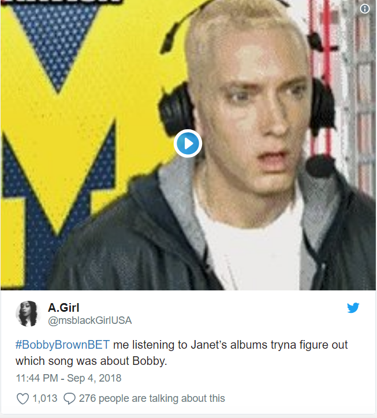Visit the @msblackGirlUSA handle link

pyautogui.click(x=89, y=320)
